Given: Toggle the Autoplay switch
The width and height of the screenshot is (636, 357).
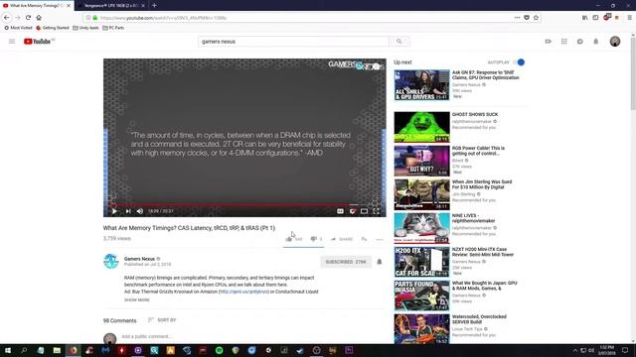Looking at the screenshot, I should tap(519, 62).
